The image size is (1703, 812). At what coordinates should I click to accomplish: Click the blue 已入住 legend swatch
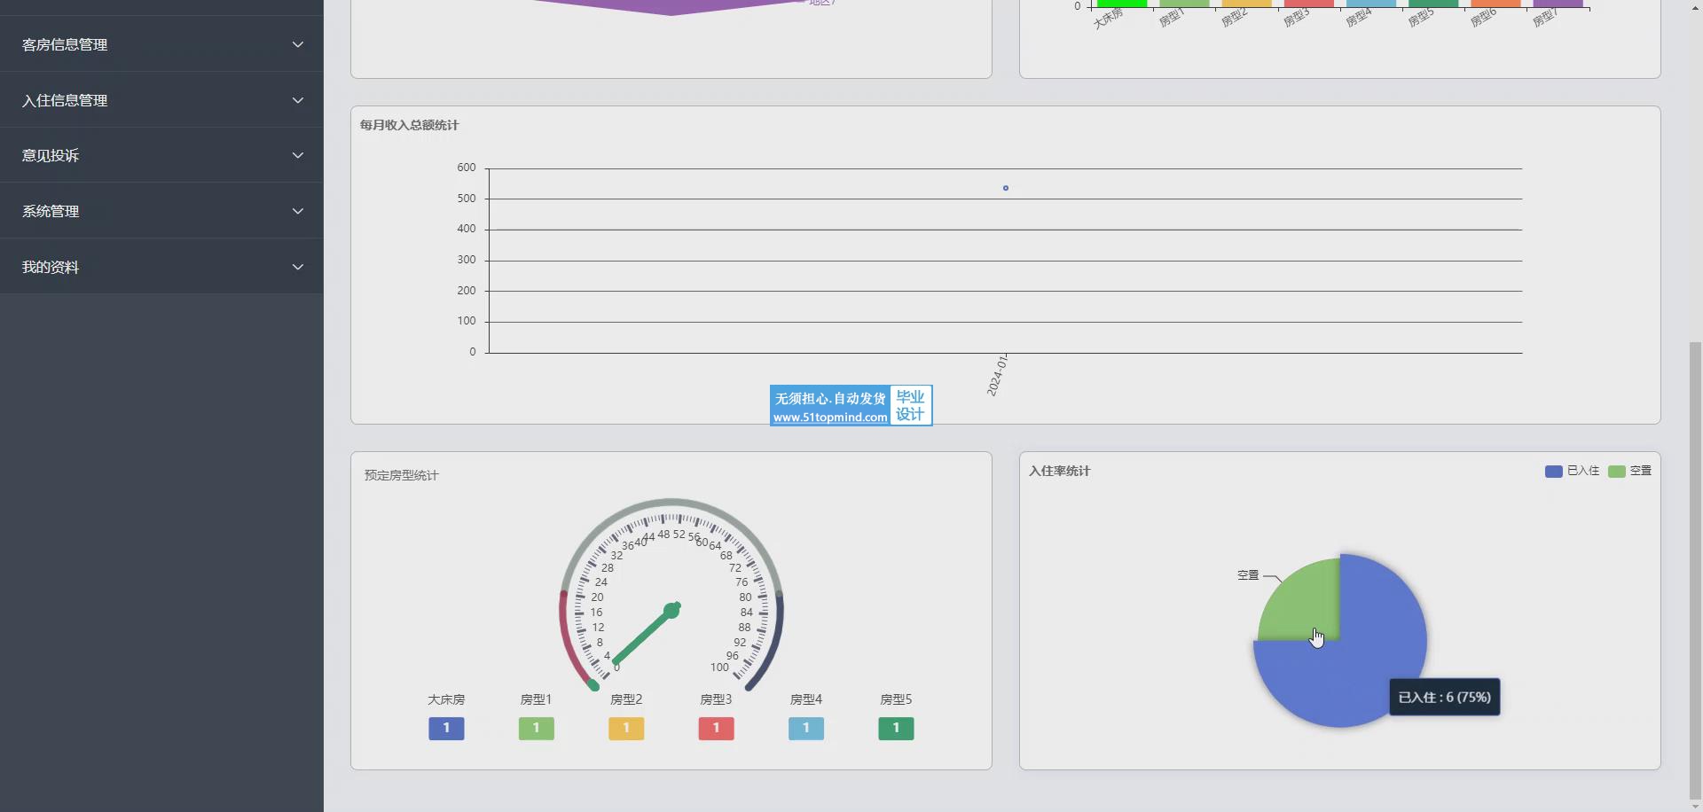(1553, 472)
